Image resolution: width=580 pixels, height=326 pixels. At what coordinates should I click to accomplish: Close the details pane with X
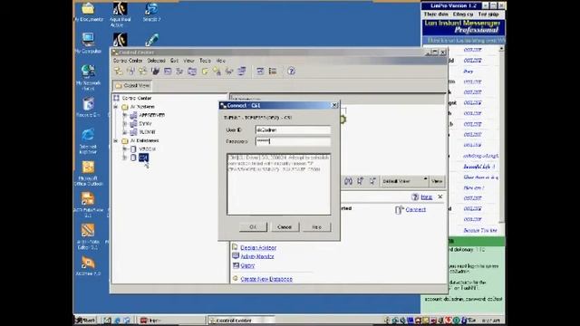pyautogui.click(x=440, y=197)
